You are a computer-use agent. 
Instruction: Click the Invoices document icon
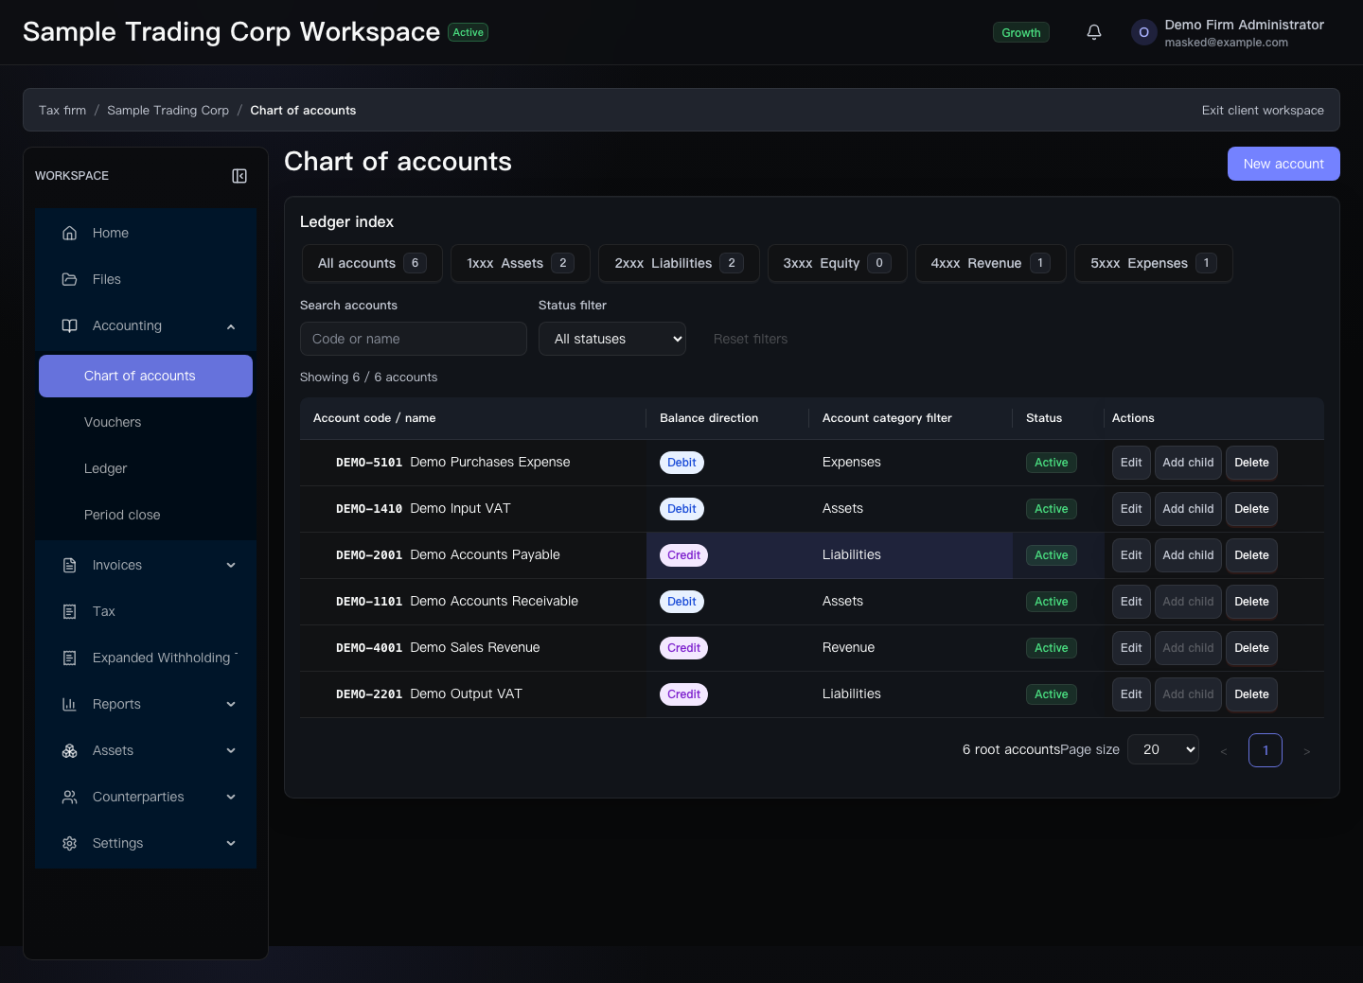click(x=69, y=565)
